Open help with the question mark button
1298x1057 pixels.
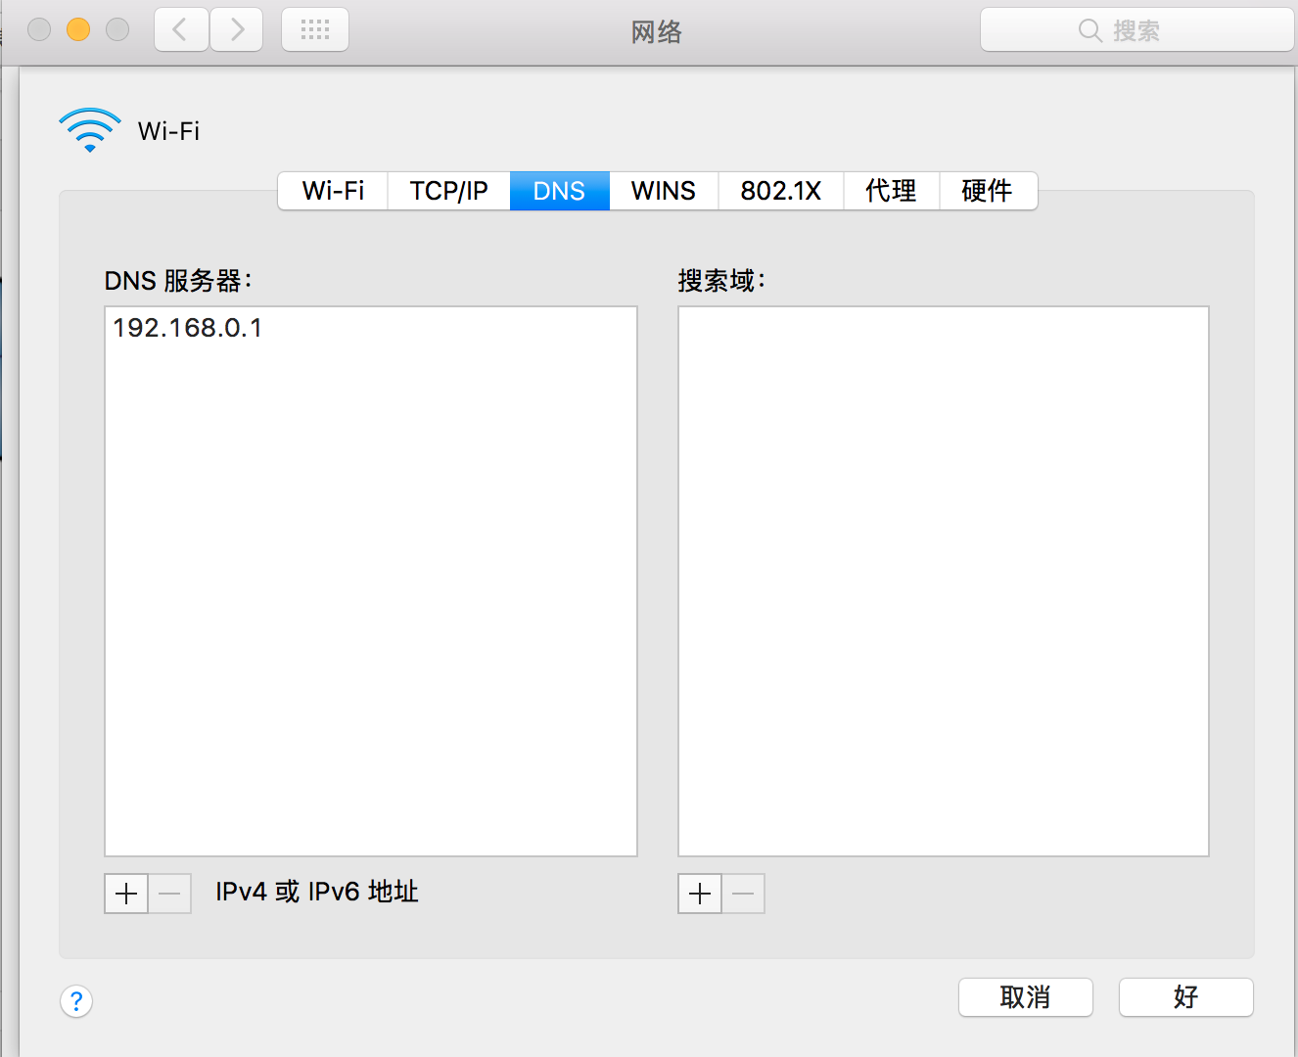[x=76, y=1001]
